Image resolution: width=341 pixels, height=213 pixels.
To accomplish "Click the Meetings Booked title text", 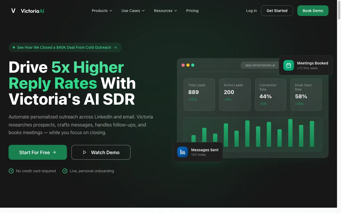I will [x=312, y=63].
